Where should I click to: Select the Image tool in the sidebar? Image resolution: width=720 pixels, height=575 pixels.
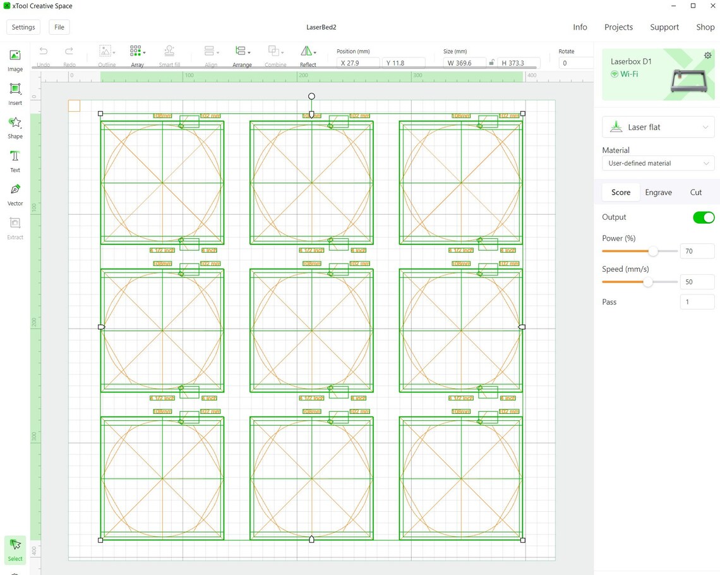[15, 60]
